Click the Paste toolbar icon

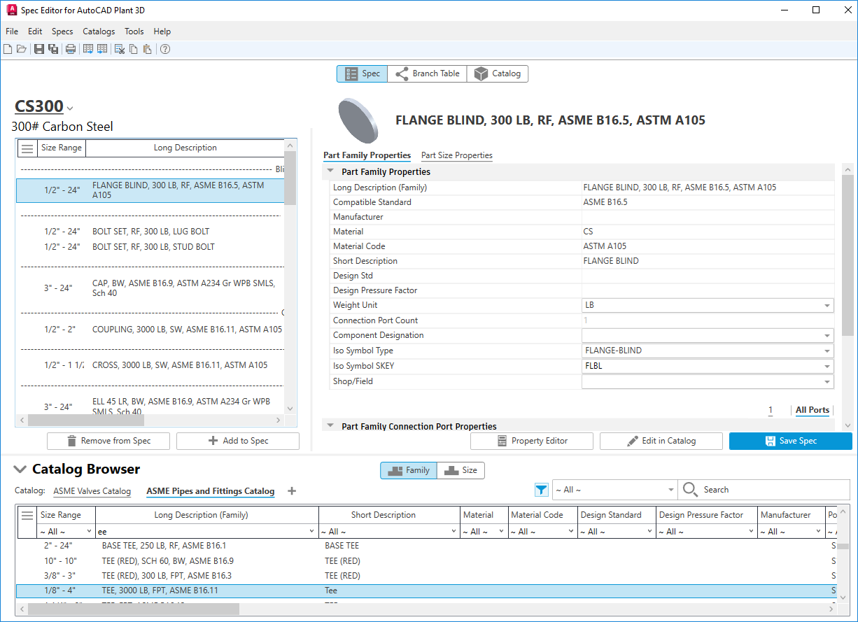(147, 49)
